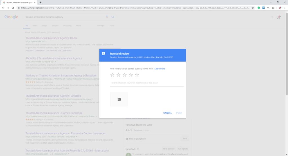Image resolution: width=288 pixels, height=156 pixels.
Task: Open the Learn more link
Action: click(160, 69)
